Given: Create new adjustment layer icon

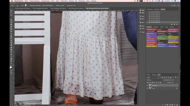Looking at the screenshot, I should click(170, 105).
